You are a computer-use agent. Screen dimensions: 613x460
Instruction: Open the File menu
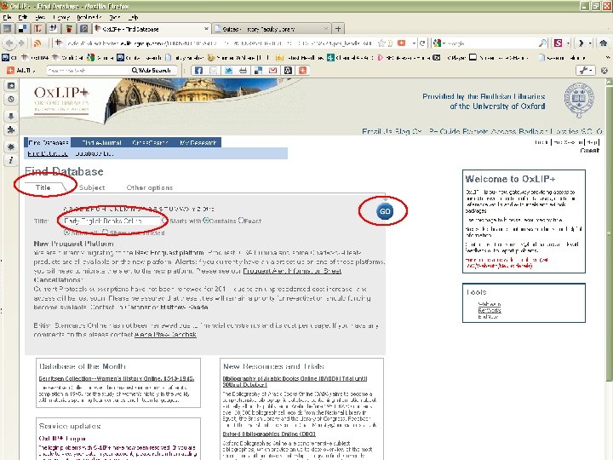point(7,17)
